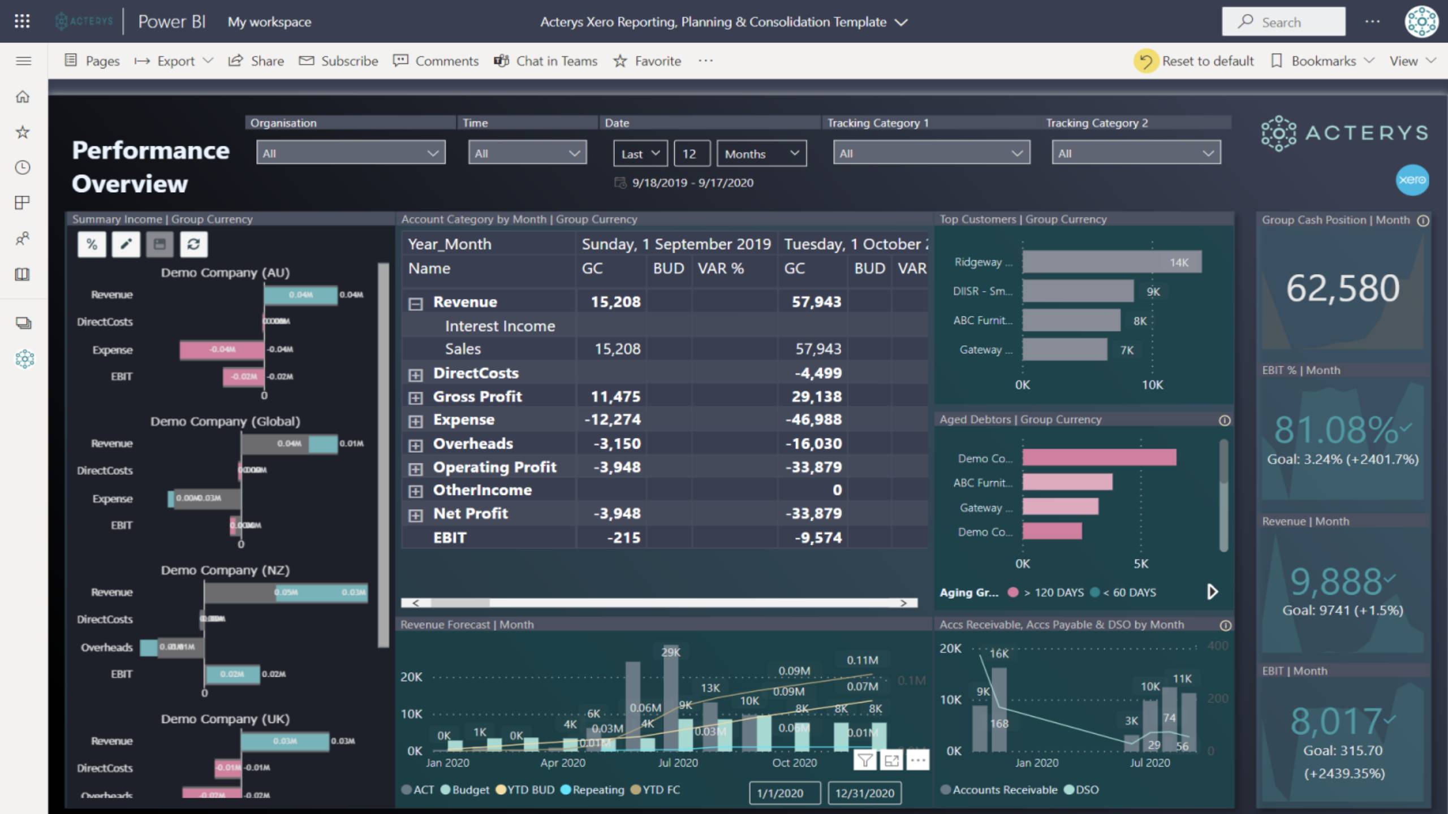The image size is (1448, 814).
Task: Open more options on Revenue Forecast chart
Action: pyautogui.click(x=918, y=760)
